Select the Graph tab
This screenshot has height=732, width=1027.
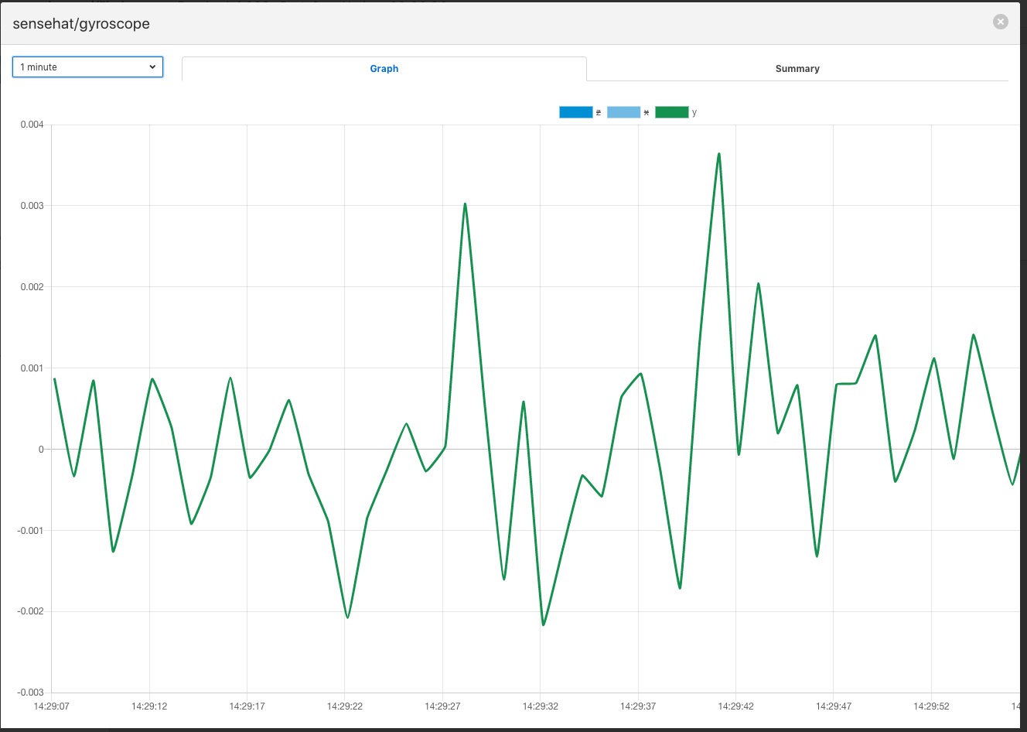[x=384, y=69]
